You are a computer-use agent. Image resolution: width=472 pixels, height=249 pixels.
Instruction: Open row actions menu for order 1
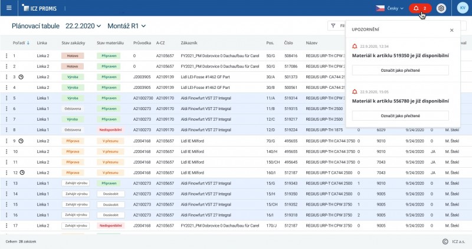point(6,55)
